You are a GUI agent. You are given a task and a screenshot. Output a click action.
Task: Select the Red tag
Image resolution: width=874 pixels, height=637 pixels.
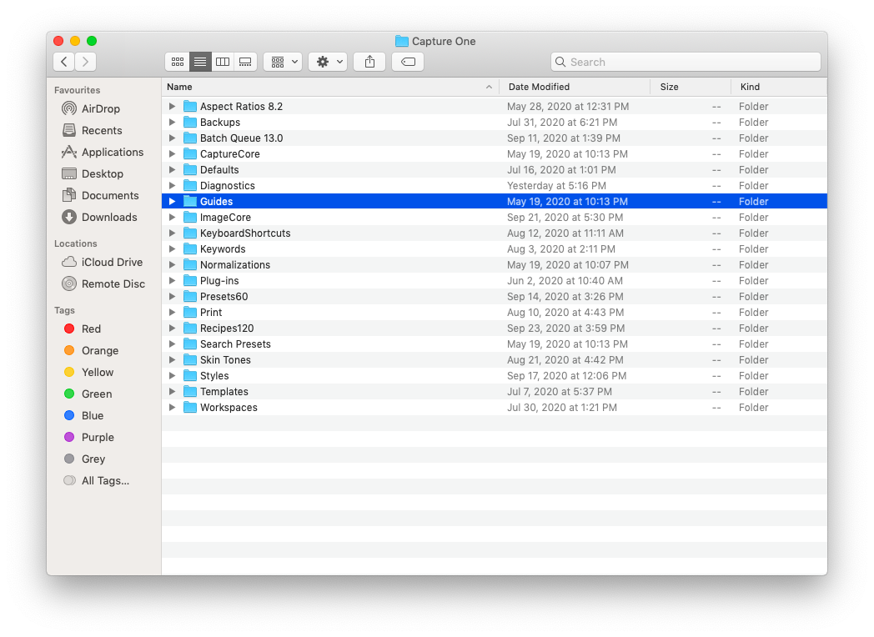click(83, 329)
